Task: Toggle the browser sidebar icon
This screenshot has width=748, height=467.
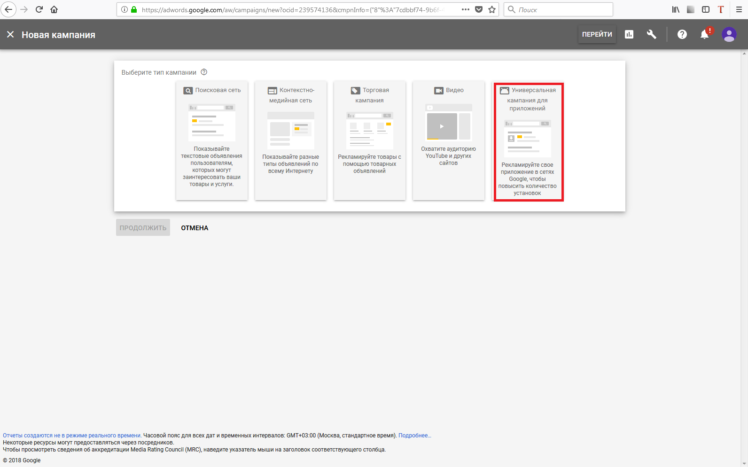Action: [x=706, y=9]
